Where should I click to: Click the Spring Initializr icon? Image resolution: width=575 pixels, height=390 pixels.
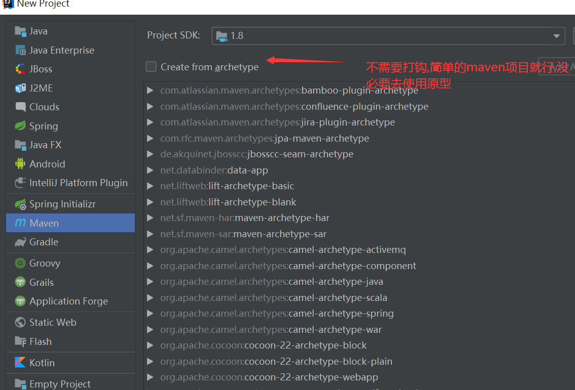[x=20, y=204]
